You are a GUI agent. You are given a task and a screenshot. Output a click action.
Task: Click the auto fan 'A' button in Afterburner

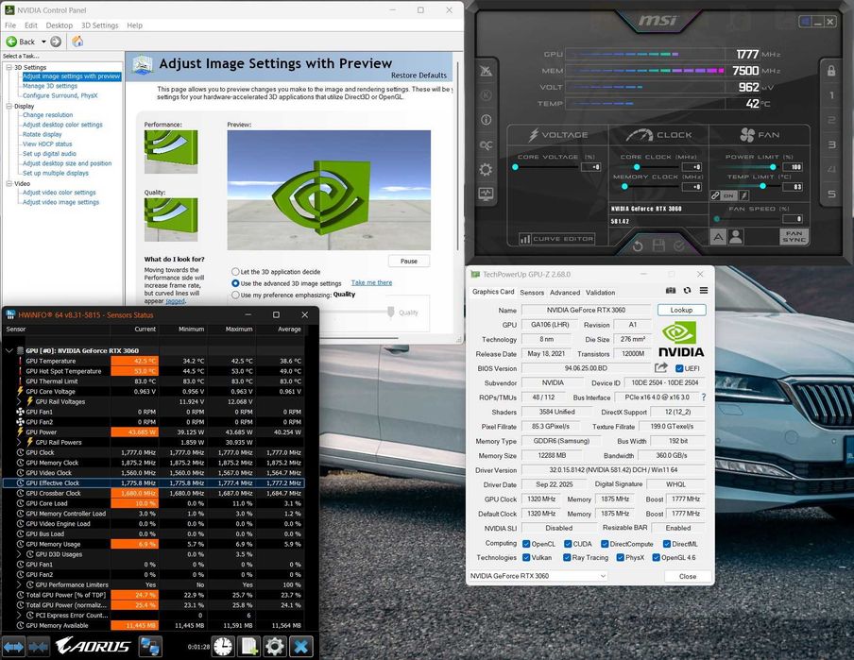coord(718,236)
